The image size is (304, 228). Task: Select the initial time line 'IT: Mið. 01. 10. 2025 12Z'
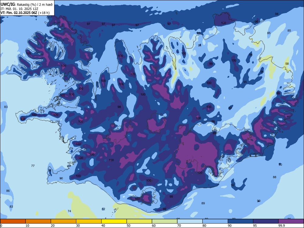(x=19, y=9)
